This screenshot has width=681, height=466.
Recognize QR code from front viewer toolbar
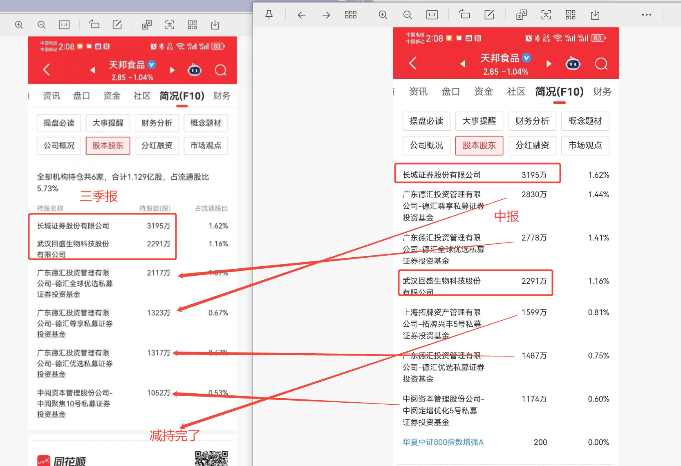click(571, 15)
